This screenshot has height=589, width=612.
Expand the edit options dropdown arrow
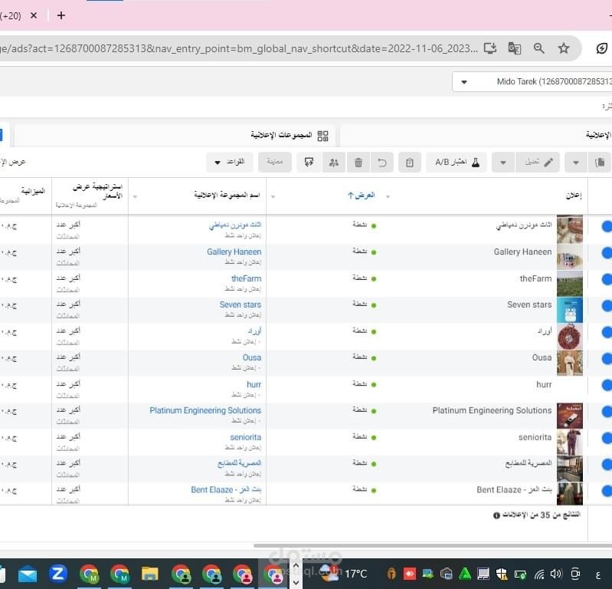(x=503, y=162)
